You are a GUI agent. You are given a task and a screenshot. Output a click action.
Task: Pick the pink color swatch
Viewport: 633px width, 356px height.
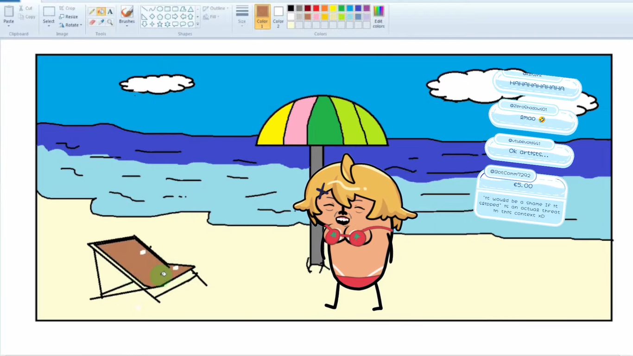(x=316, y=17)
